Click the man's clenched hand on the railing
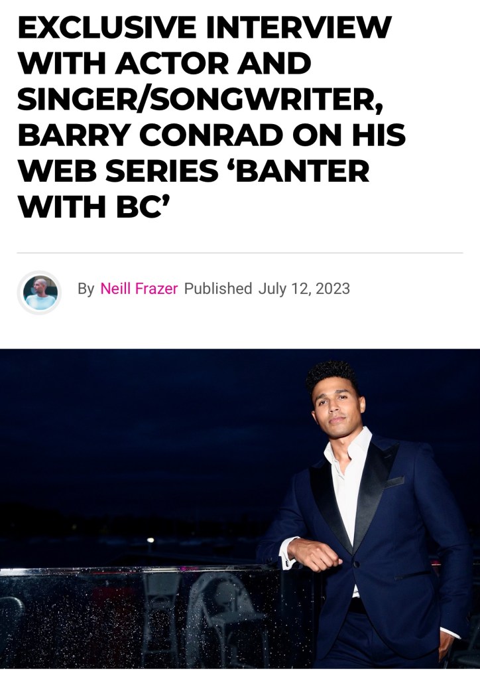The width and height of the screenshot is (480, 679). (x=314, y=555)
